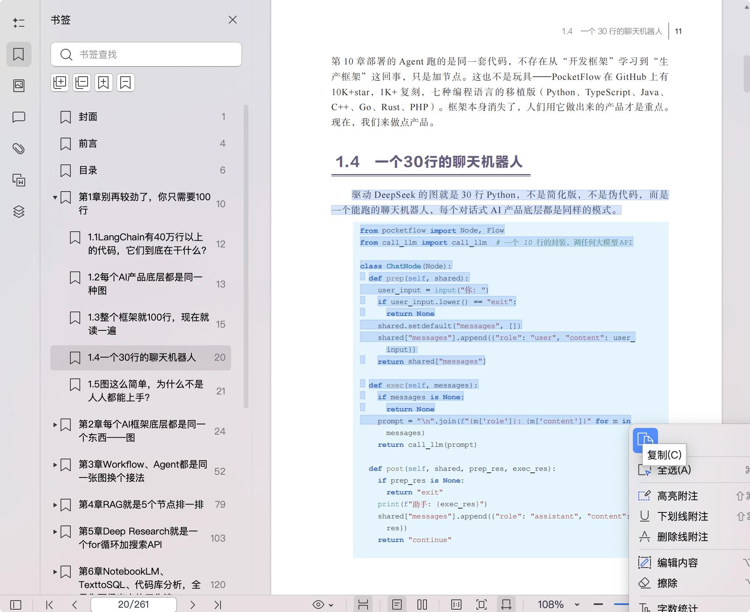Collapse the 第1章 bookmark tree
The height and width of the screenshot is (612, 750).
pos(55,197)
